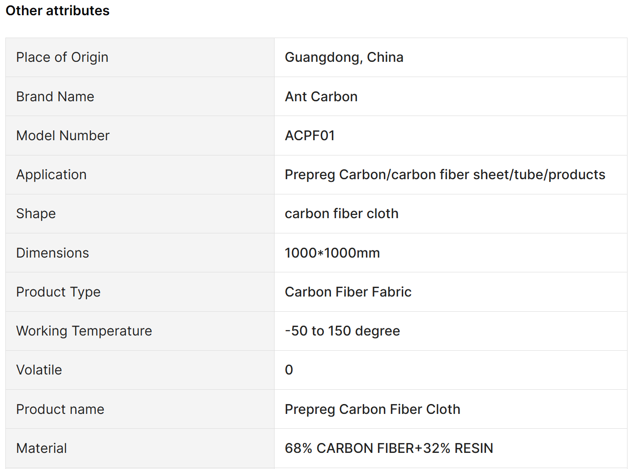Select the Place of Origin label
The image size is (632, 469).
(x=62, y=57)
